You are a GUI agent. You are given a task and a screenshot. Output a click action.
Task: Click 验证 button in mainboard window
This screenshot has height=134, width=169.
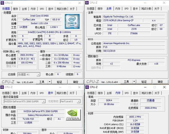click(x=144, y=82)
